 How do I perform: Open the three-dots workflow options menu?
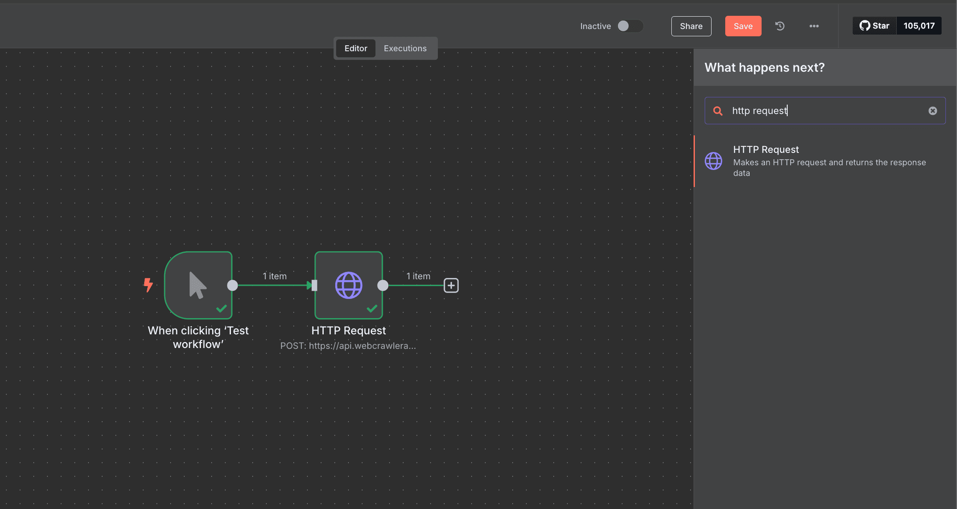[x=814, y=26]
